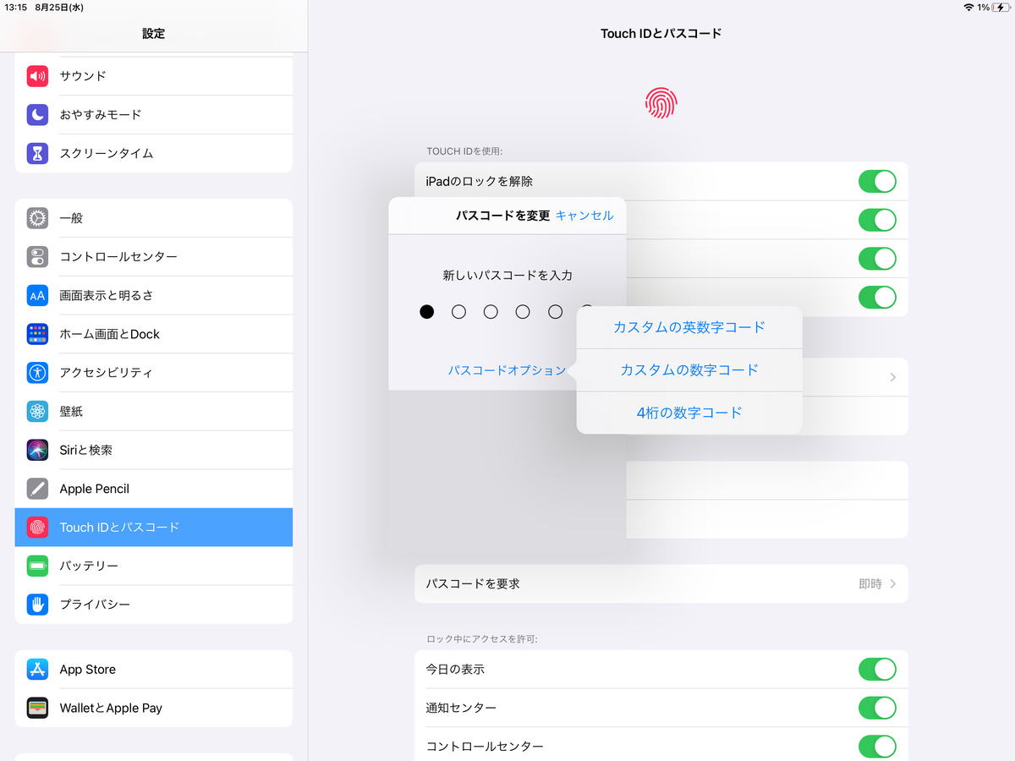Toggle 通知センター switch

(877, 708)
